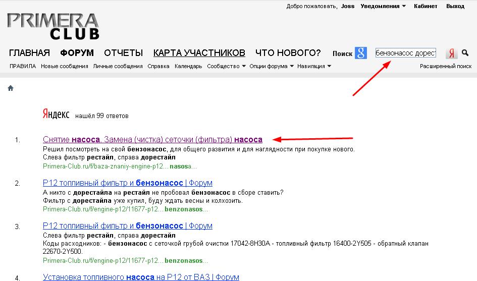477x281 pixels.
Task: Open КАРТА УЧАСТНИКОВ tab
Action: point(199,53)
